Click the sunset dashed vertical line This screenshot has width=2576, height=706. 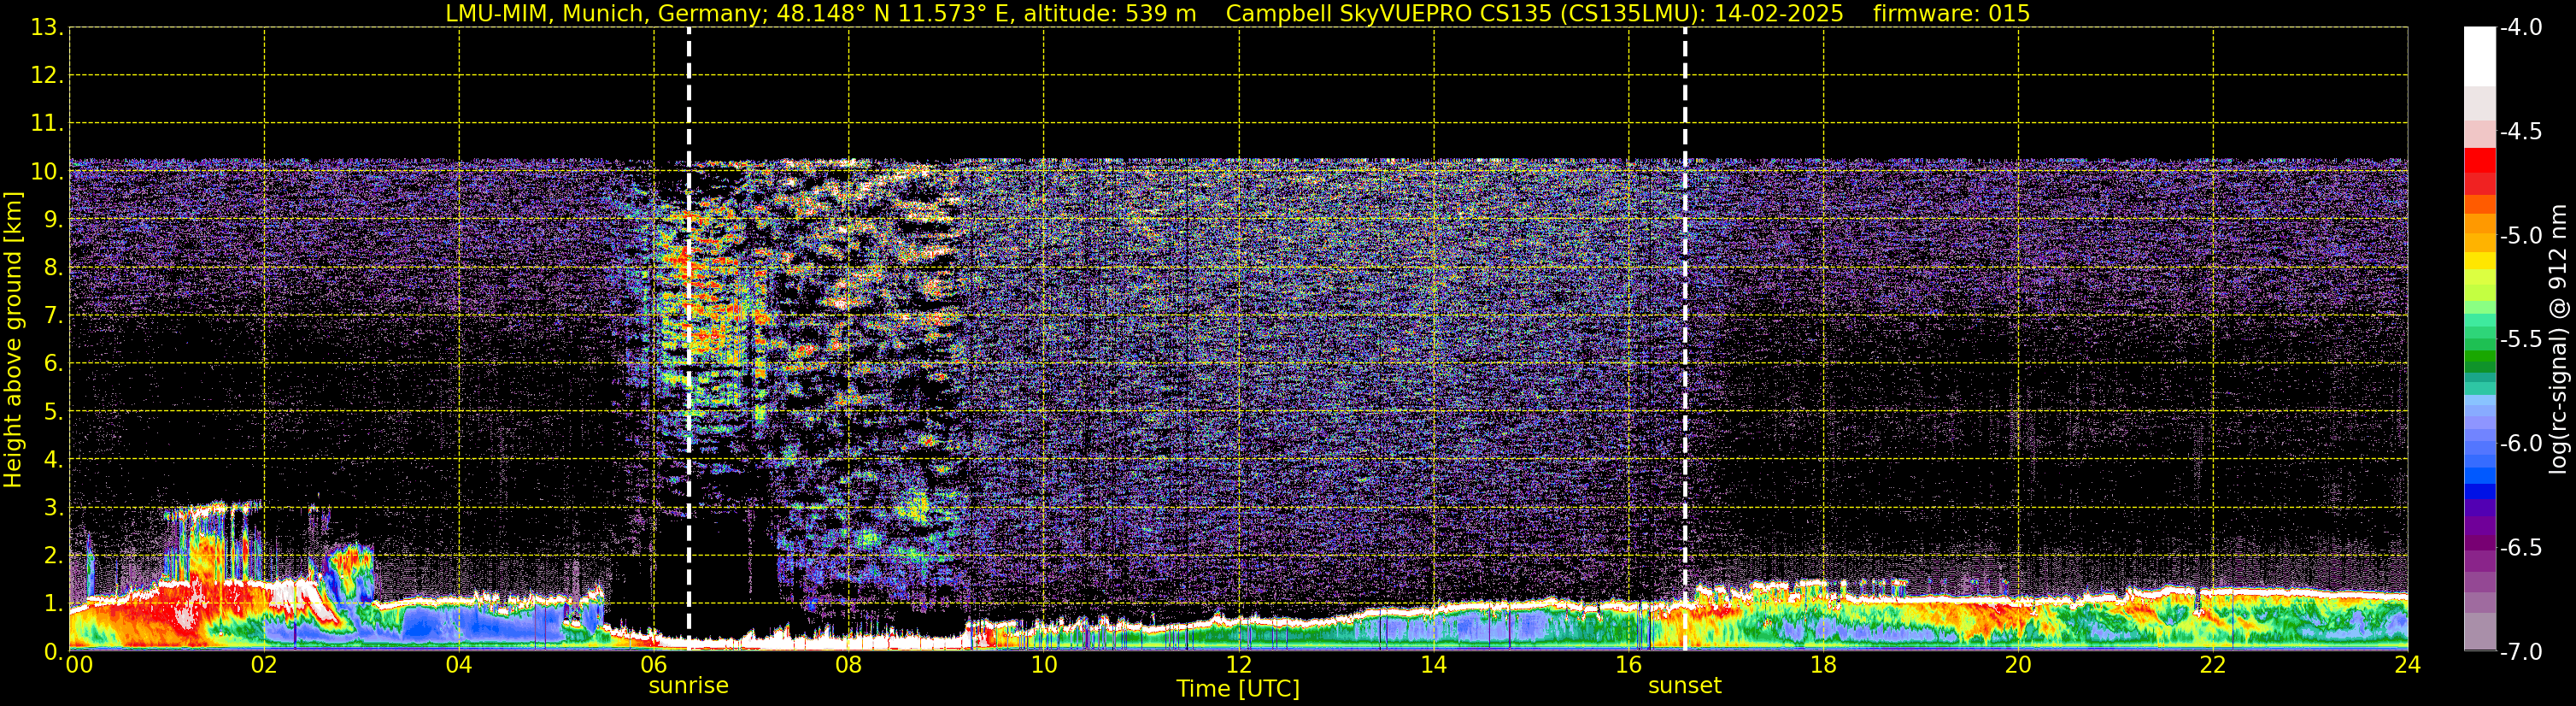coord(1685,339)
